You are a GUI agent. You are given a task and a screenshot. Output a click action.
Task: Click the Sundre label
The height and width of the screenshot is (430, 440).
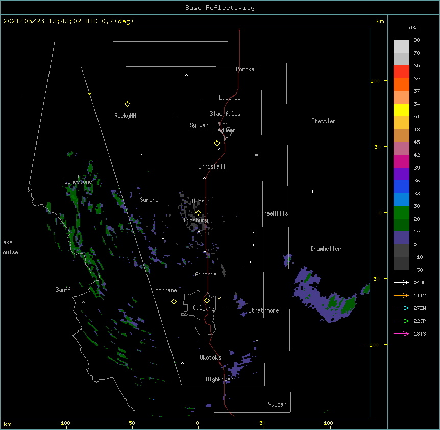click(149, 200)
